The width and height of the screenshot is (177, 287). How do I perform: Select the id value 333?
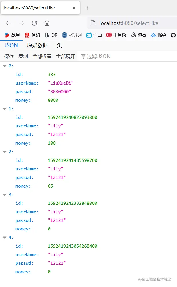point(52,75)
